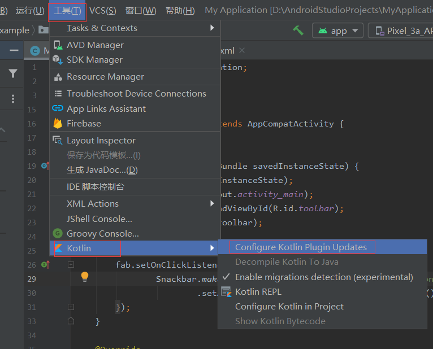Click the Resource Manager icon
The width and height of the screenshot is (433, 349).
(x=58, y=77)
